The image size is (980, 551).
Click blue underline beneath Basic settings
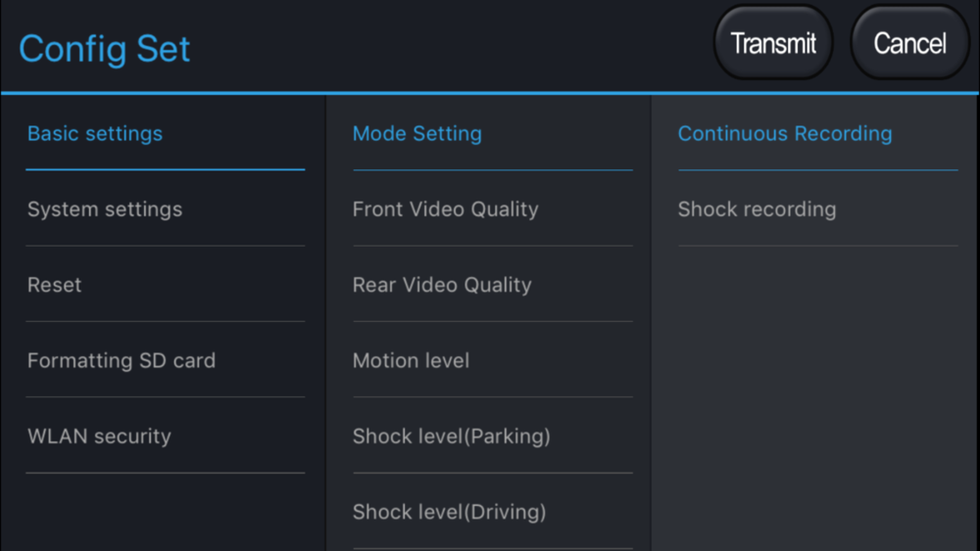click(x=165, y=169)
